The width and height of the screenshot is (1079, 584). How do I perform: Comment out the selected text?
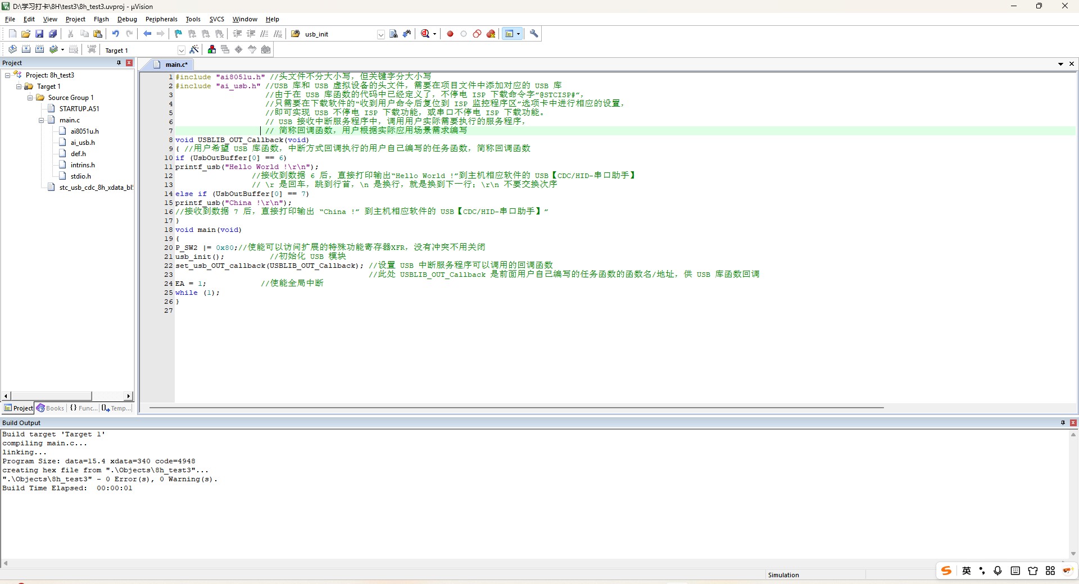click(264, 34)
